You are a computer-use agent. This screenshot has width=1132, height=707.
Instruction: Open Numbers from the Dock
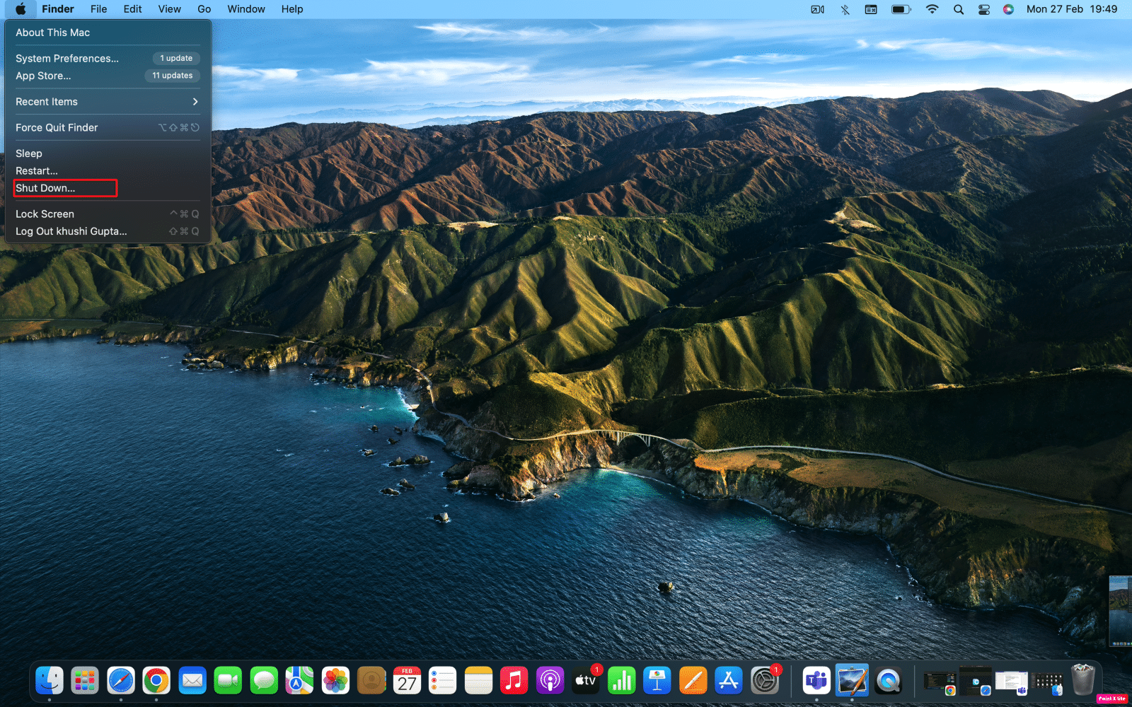click(x=621, y=681)
